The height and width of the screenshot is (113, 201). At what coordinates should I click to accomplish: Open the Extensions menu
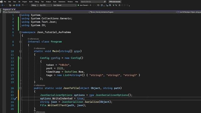coord(62,2)
